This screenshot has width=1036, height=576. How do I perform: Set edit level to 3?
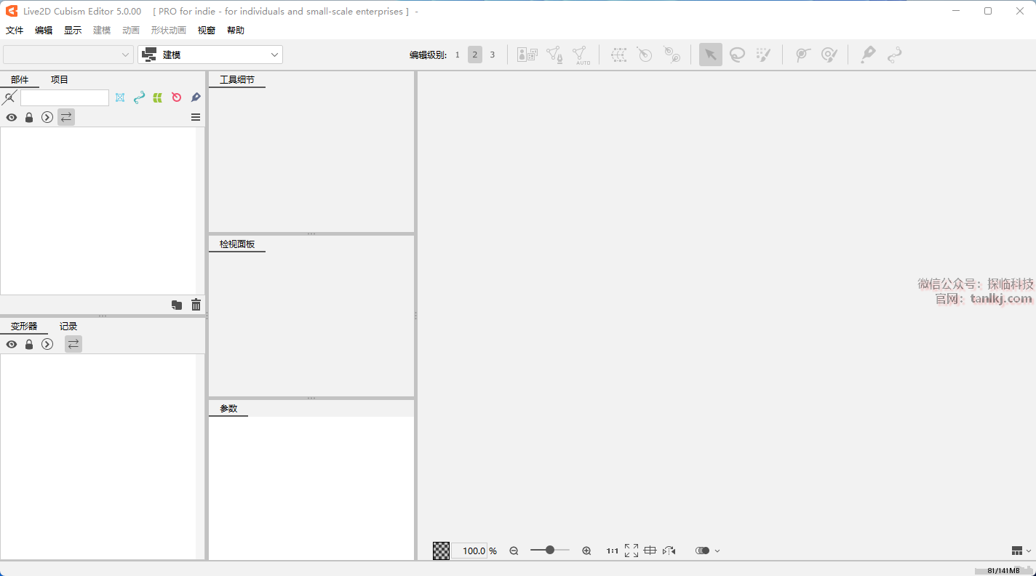[493, 55]
